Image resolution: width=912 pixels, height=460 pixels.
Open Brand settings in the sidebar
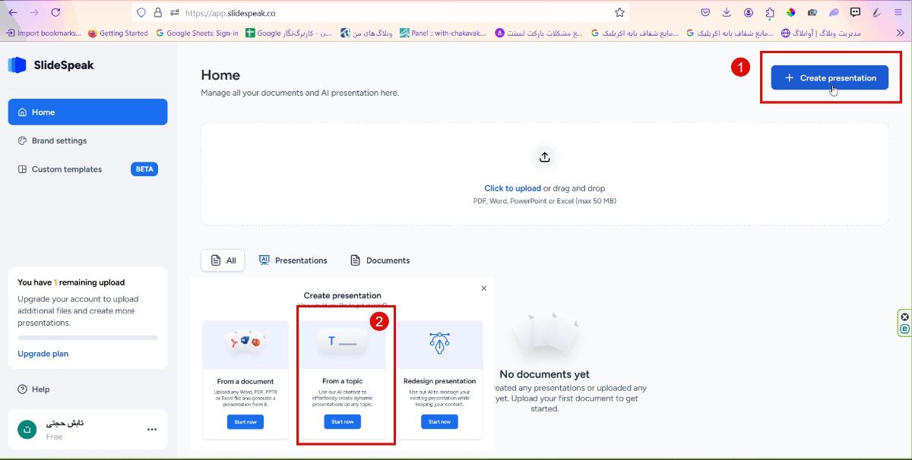59,140
